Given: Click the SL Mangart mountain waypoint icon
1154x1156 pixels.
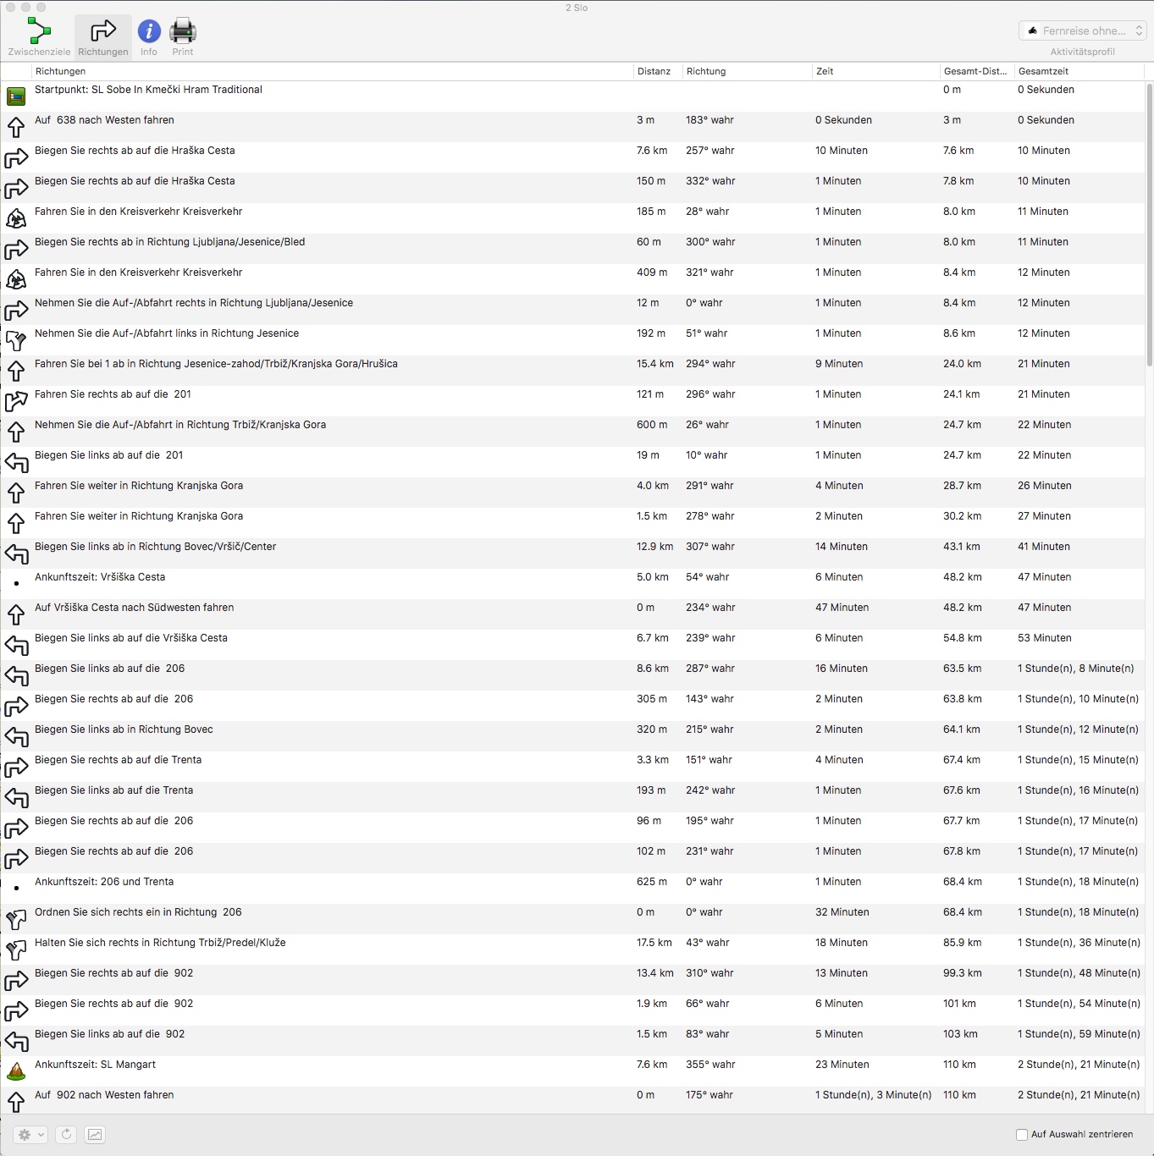Looking at the screenshot, I should [x=16, y=1071].
